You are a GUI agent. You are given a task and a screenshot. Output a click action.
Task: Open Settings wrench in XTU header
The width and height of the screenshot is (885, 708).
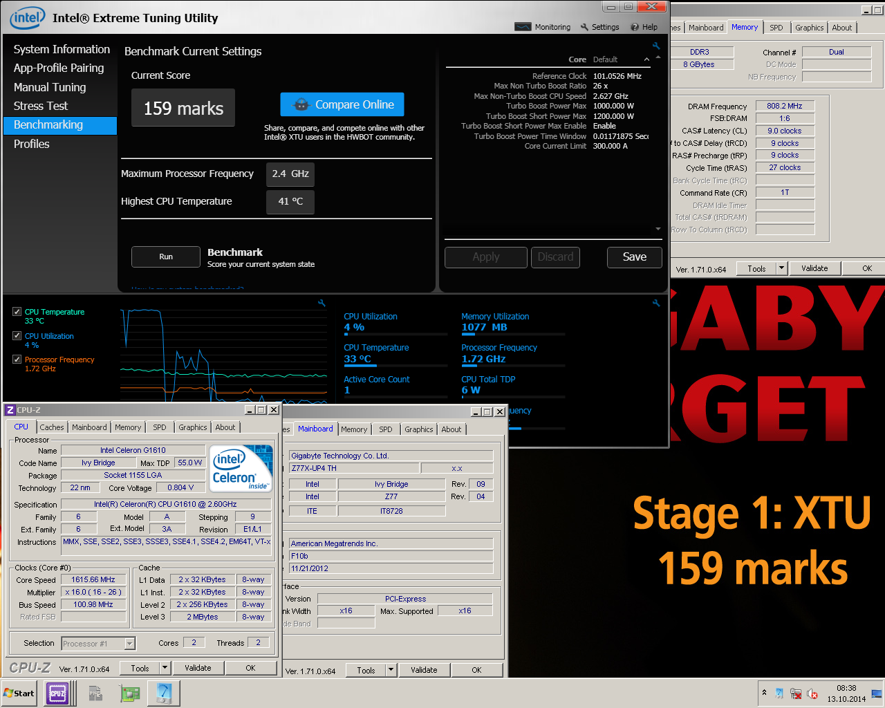click(584, 27)
